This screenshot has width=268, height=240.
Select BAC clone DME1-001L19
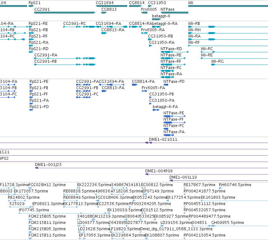[183, 177]
